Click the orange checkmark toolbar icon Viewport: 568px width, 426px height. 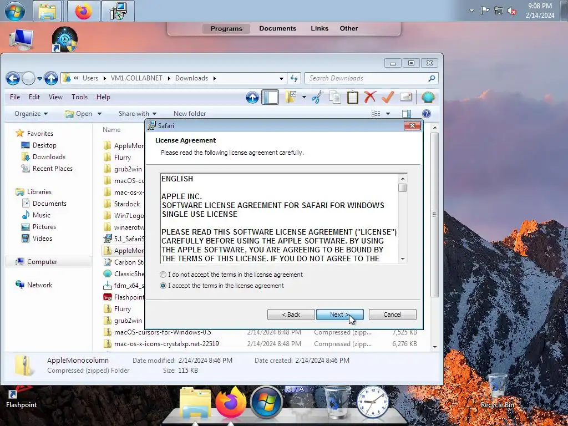tap(388, 97)
